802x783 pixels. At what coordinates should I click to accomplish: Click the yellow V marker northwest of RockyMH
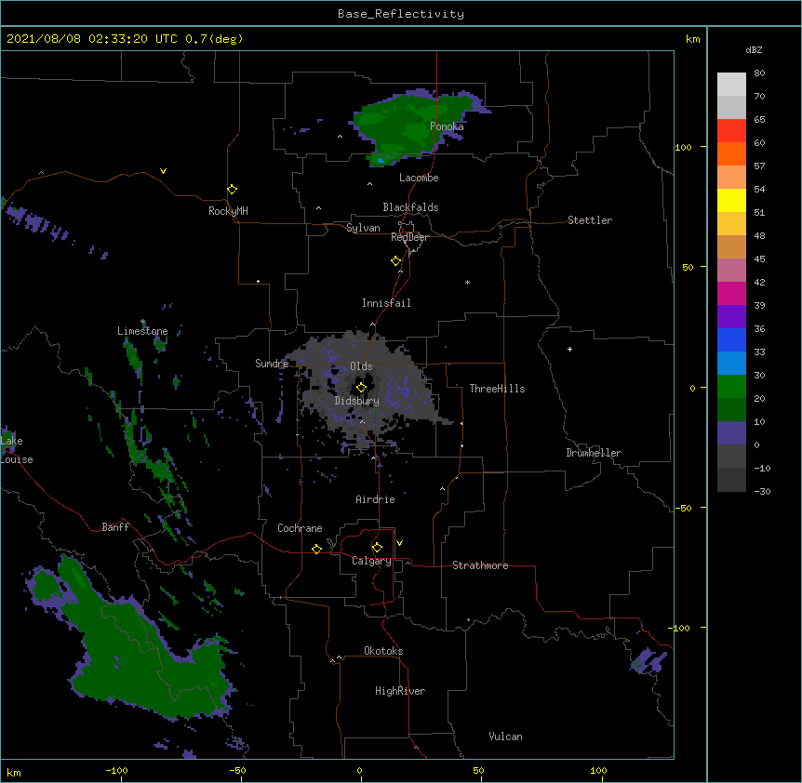pos(163,171)
